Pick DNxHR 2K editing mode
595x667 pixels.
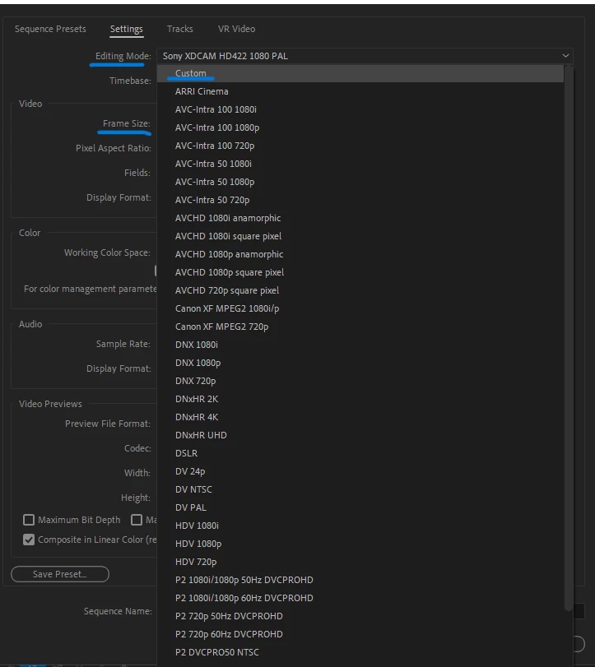(360, 399)
